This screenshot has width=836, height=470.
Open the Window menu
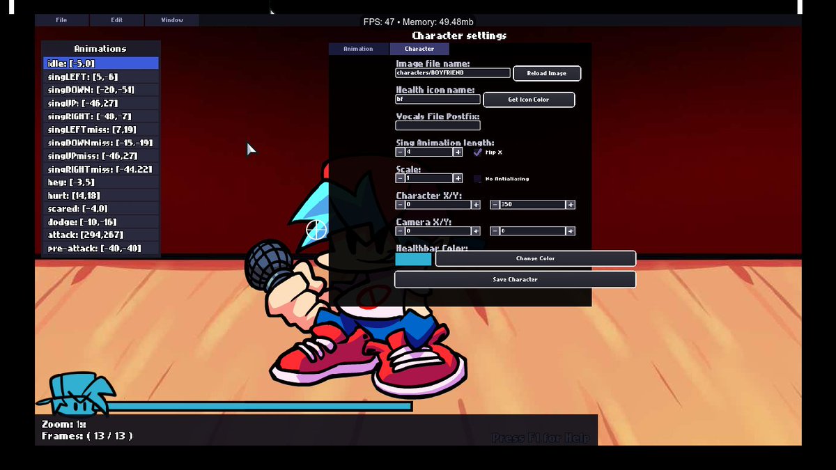172,20
